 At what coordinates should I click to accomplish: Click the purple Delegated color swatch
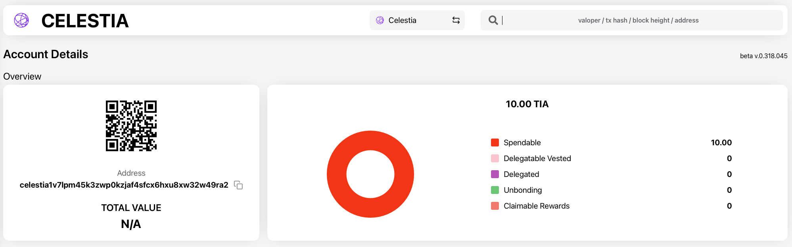click(495, 174)
